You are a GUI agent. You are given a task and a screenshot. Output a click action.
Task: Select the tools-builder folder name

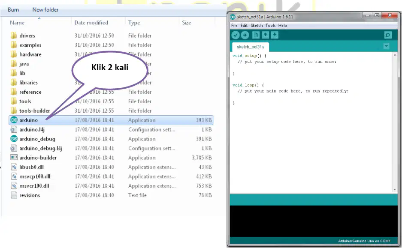tap(35, 111)
